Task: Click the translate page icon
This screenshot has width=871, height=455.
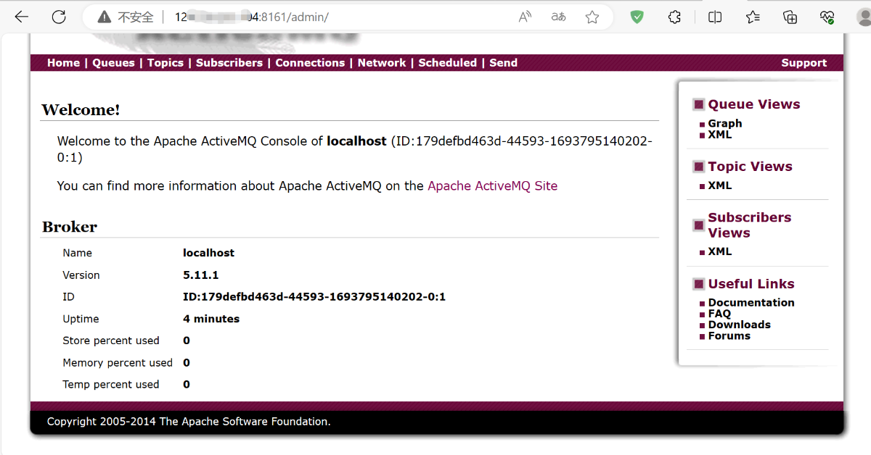Action: (558, 17)
